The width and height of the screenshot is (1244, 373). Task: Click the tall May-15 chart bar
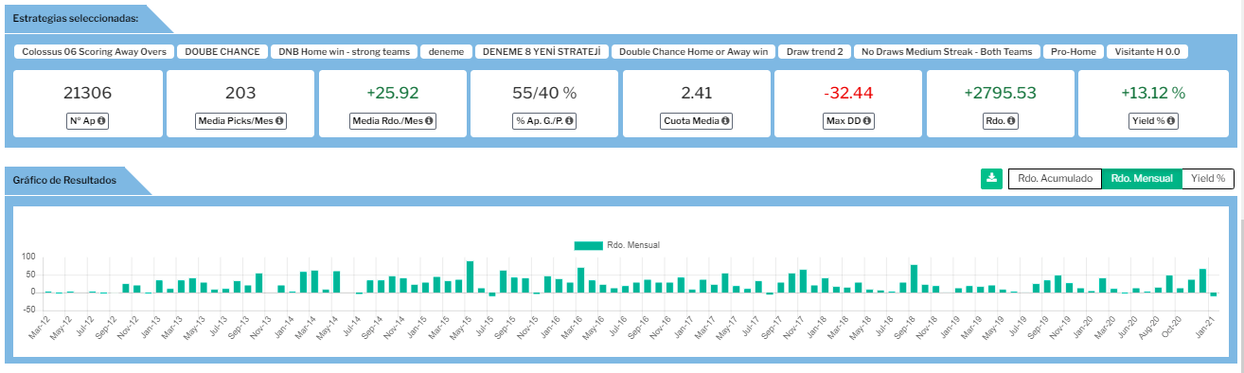470,276
